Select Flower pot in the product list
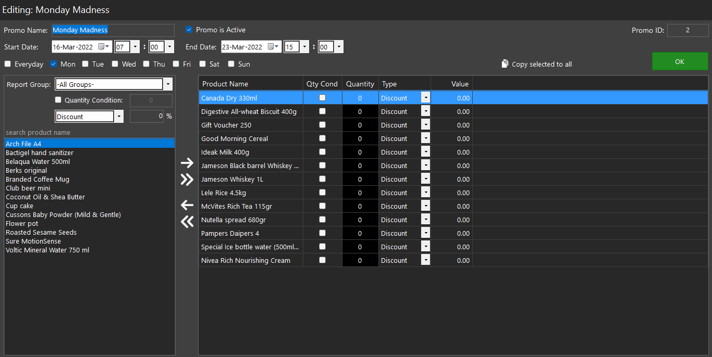 tap(22, 224)
